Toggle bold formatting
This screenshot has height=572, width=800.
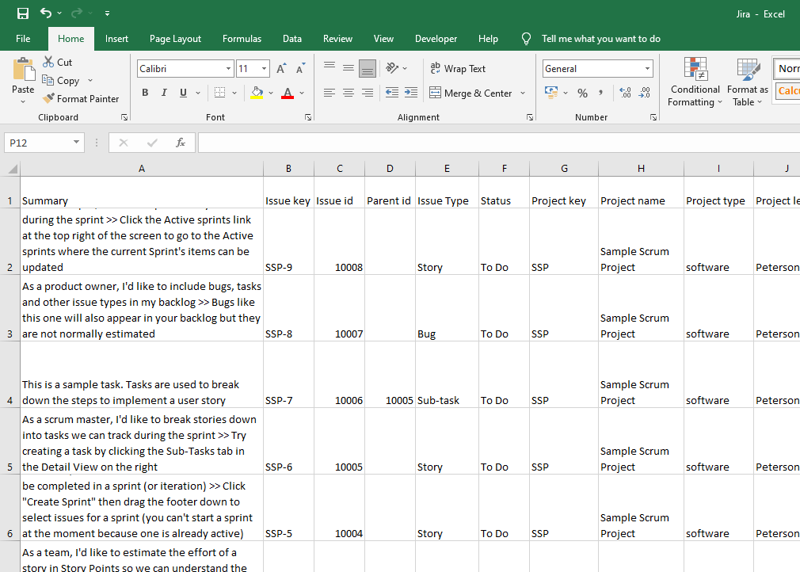(x=146, y=93)
